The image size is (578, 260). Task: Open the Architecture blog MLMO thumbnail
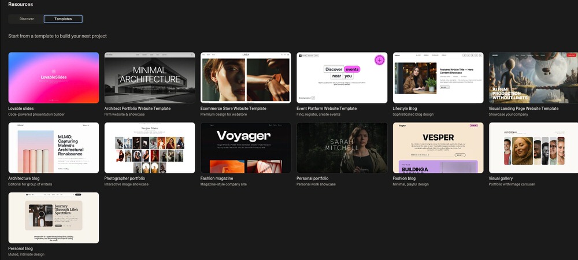click(x=53, y=148)
